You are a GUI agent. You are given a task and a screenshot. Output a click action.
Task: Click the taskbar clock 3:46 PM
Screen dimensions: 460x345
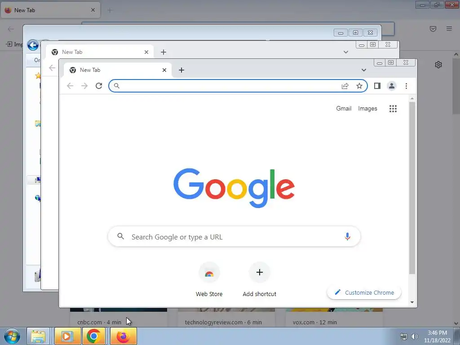[437, 336]
